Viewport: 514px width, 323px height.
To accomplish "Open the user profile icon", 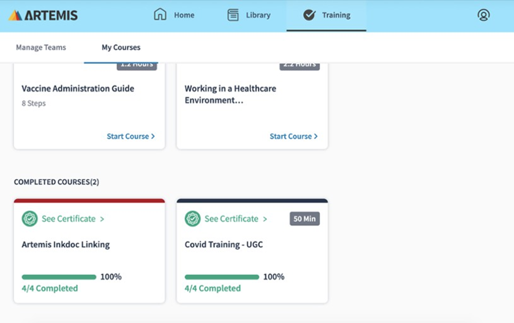I will tap(483, 15).
